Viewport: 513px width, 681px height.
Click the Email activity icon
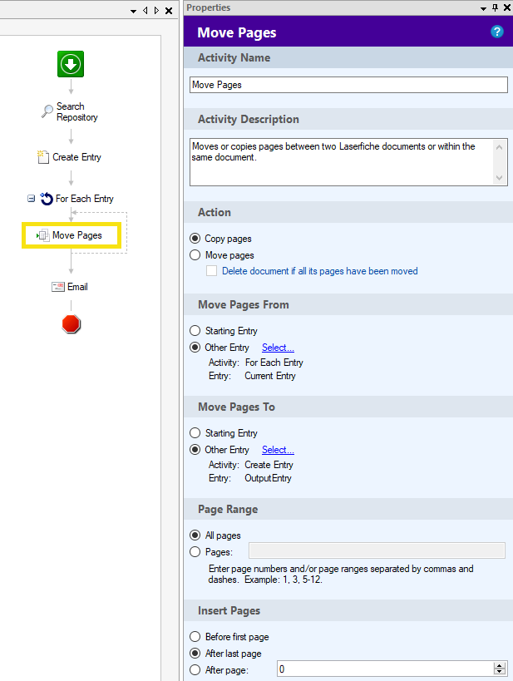pyautogui.click(x=57, y=287)
